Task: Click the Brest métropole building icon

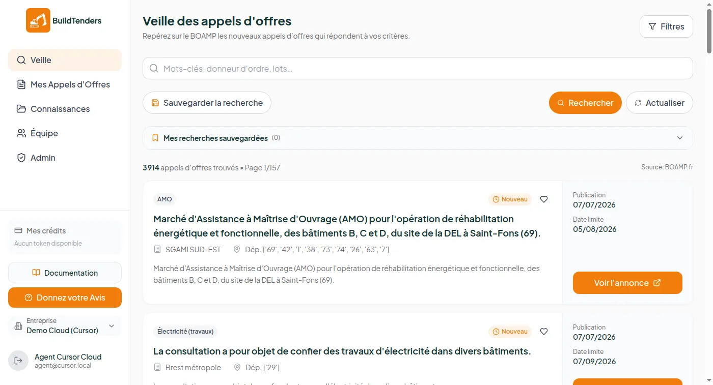Action: (x=157, y=367)
